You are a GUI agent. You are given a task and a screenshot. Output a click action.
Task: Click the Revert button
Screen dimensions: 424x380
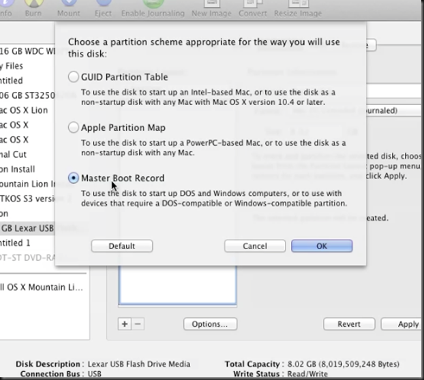pyautogui.click(x=349, y=324)
